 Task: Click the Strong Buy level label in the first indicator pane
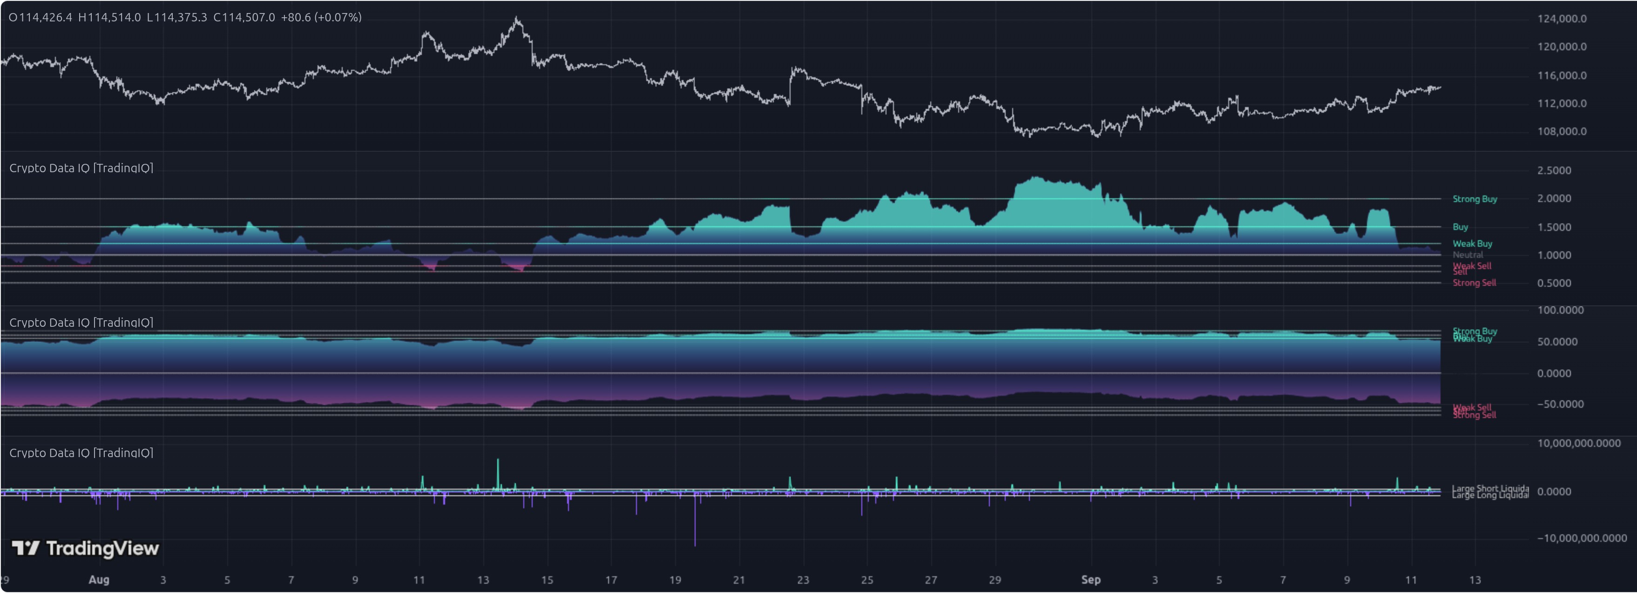coord(1475,199)
